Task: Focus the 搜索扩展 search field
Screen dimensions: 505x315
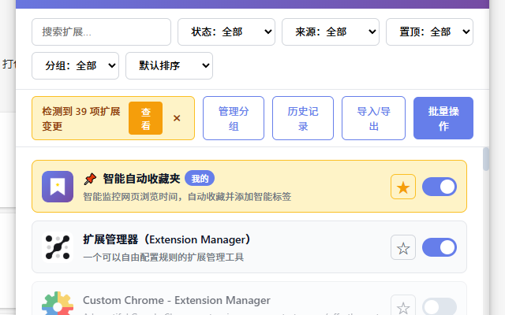Action: tap(101, 31)
